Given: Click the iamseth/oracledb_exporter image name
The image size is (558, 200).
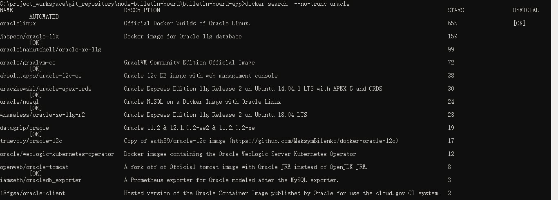Looking at the screenshot, I should (x=41, y=180).
